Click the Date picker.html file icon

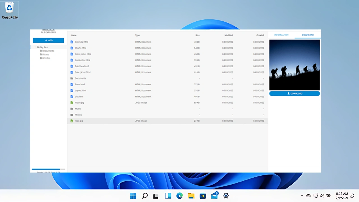tap(72, 72)
